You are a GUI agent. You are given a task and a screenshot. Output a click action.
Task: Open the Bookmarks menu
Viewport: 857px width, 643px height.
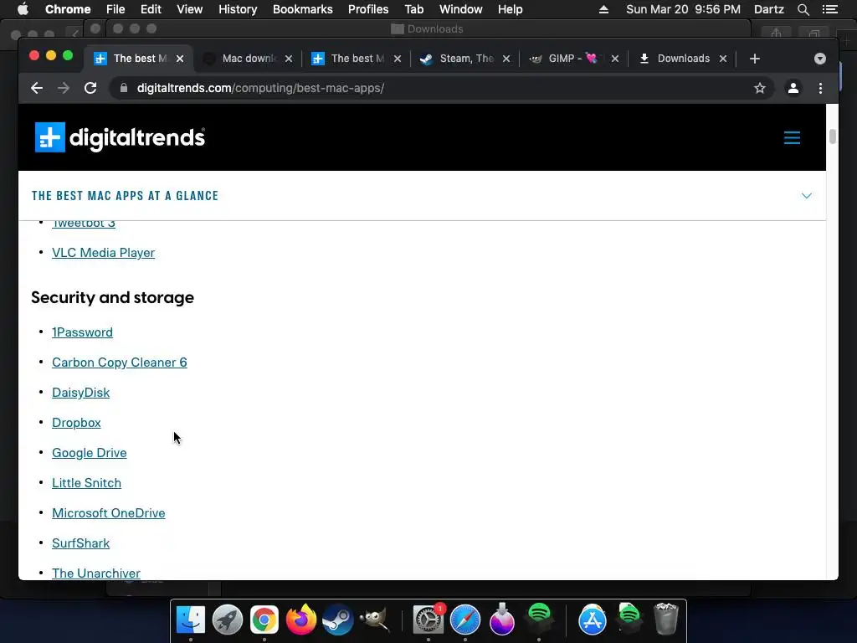pos(303,9)
